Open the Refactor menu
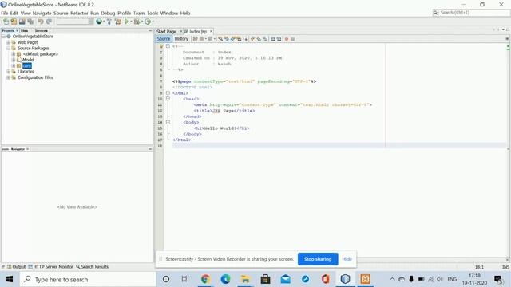Screen dimensions: 511x287 point(79,13)
